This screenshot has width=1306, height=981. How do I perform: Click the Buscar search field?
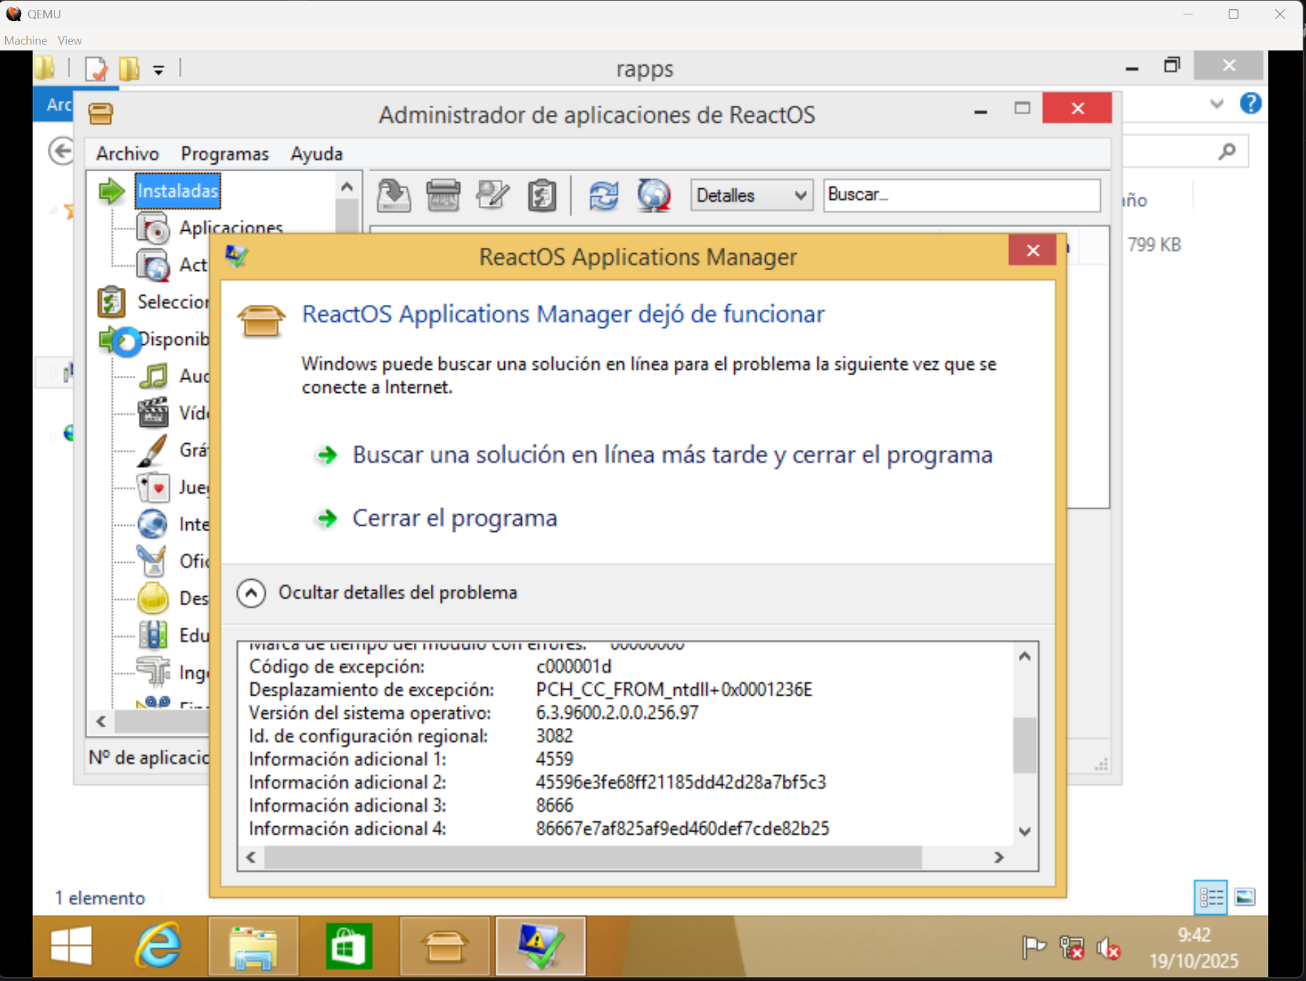point(960,195)
